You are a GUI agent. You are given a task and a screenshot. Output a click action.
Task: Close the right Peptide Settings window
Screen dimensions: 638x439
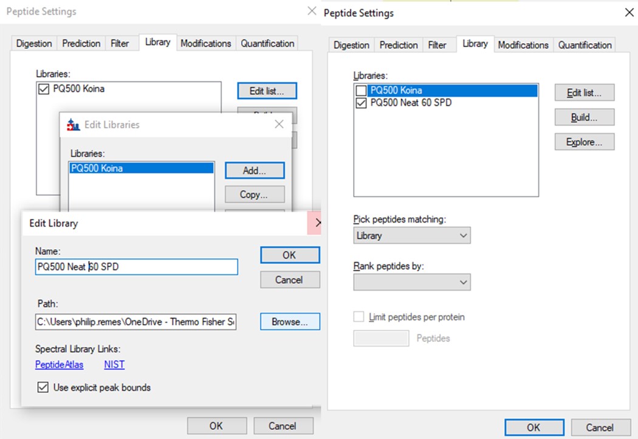point(629,13)
